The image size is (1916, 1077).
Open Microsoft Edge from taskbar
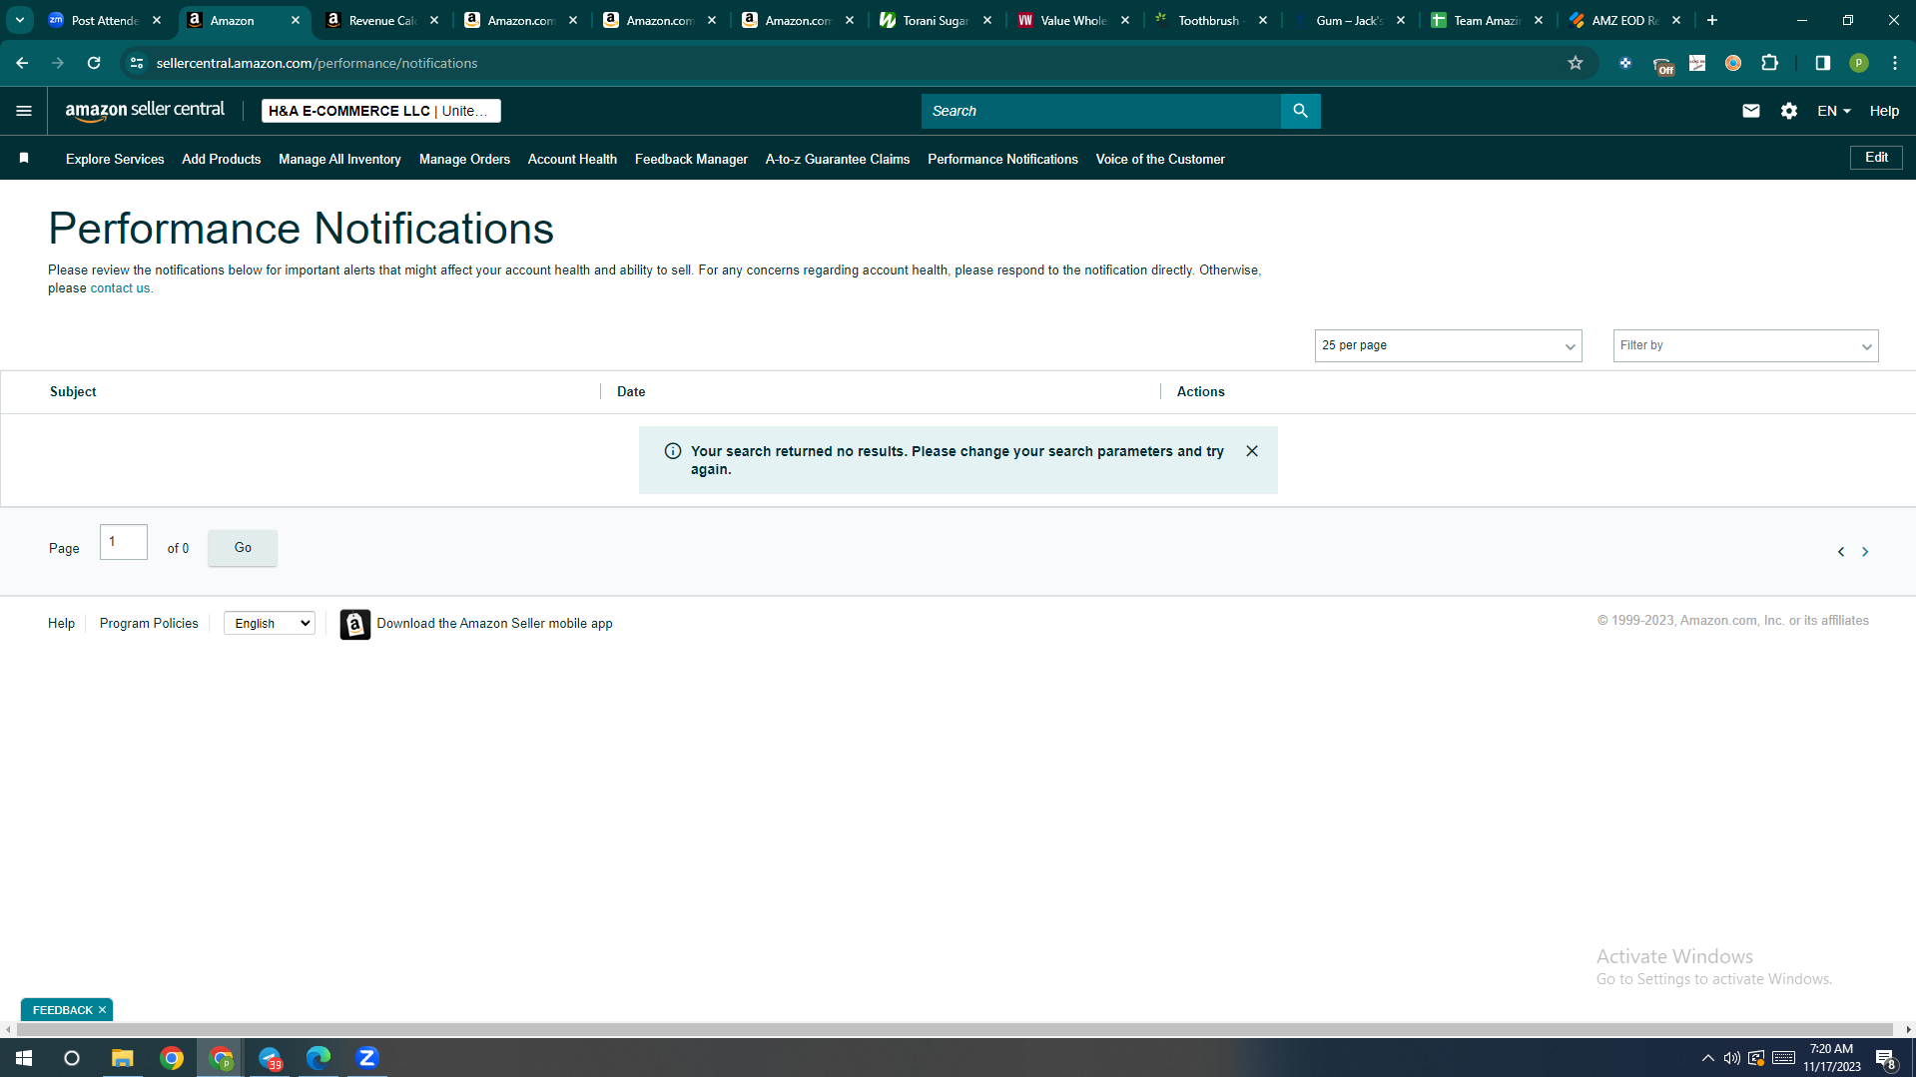point(319,1058)
